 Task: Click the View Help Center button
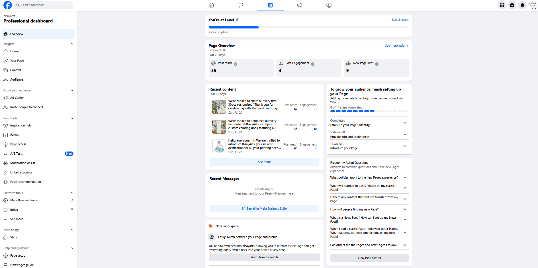coord(369,258)
